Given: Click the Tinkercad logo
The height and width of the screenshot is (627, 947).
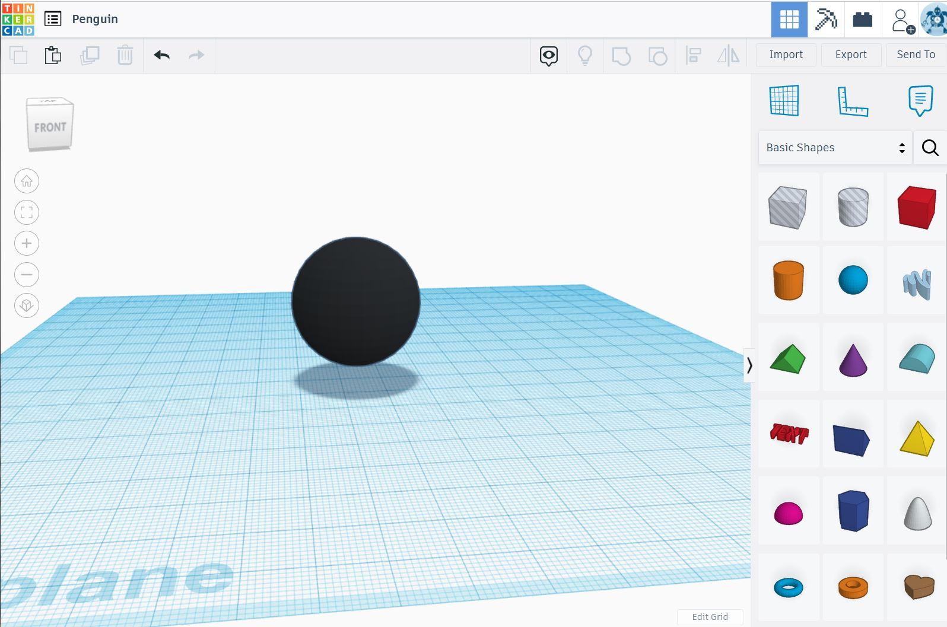Looking at the screenshot, I should [18, 19].
